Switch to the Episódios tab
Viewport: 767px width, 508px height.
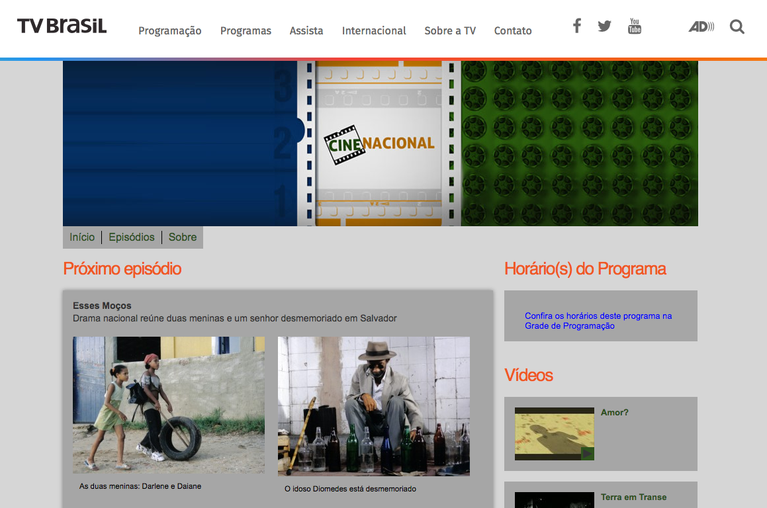point(132,237)
